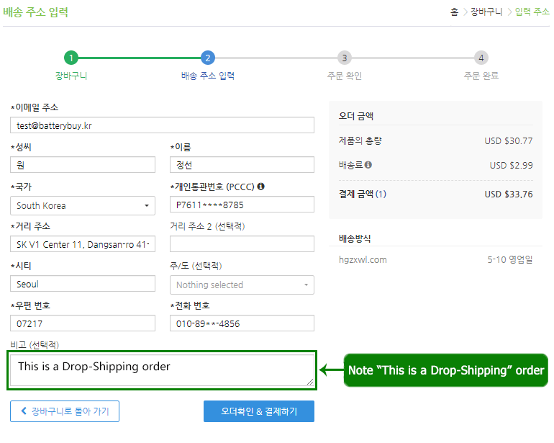The height and width of the screenshot is (443, 554).
Task: Click the 홈 breadcrumb link
Action: 454,12
